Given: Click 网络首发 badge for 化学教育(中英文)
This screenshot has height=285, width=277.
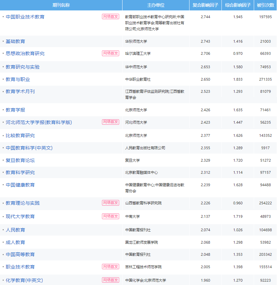Looking at the screenshot, I should (110, 280).
